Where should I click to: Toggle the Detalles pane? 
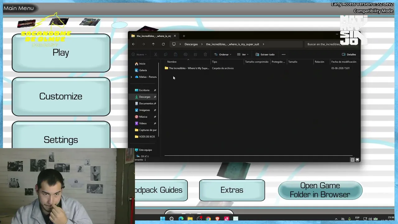point(349,54)
